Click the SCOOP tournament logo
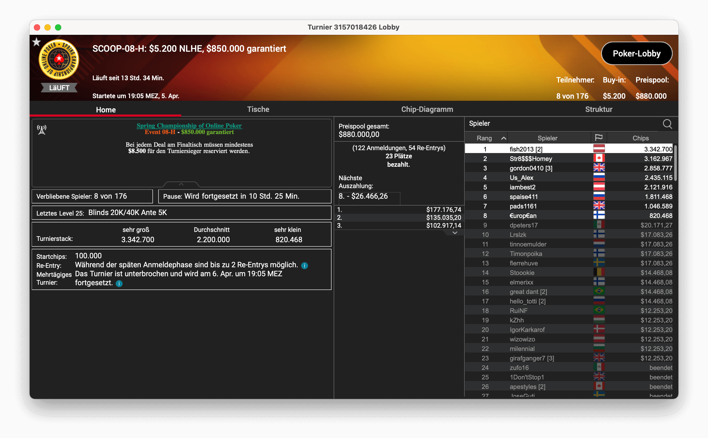Viewport: 708px width, 438px height. pos(59,60)
